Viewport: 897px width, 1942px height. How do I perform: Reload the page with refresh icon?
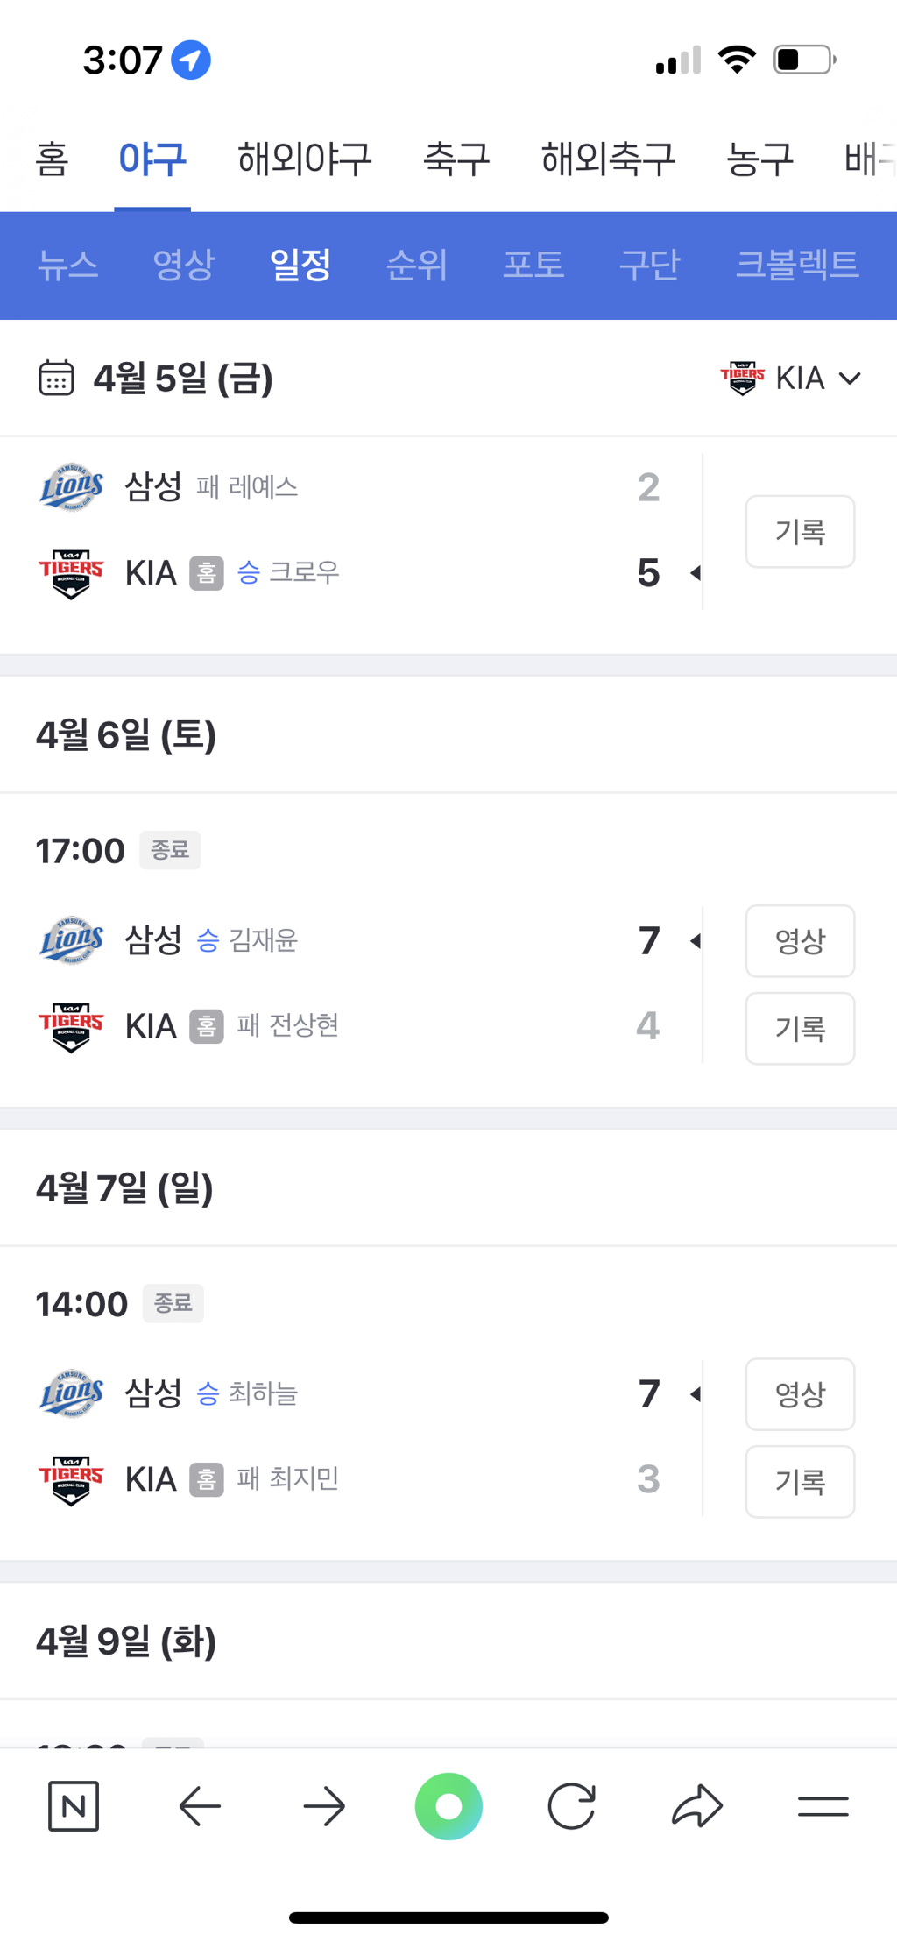[x=572, y=1806]
